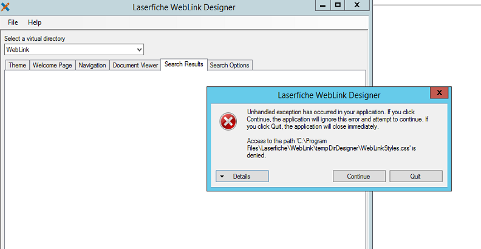
Task: Click the 'Unhandled exception has occurred' message
Action: click(338, 119)
